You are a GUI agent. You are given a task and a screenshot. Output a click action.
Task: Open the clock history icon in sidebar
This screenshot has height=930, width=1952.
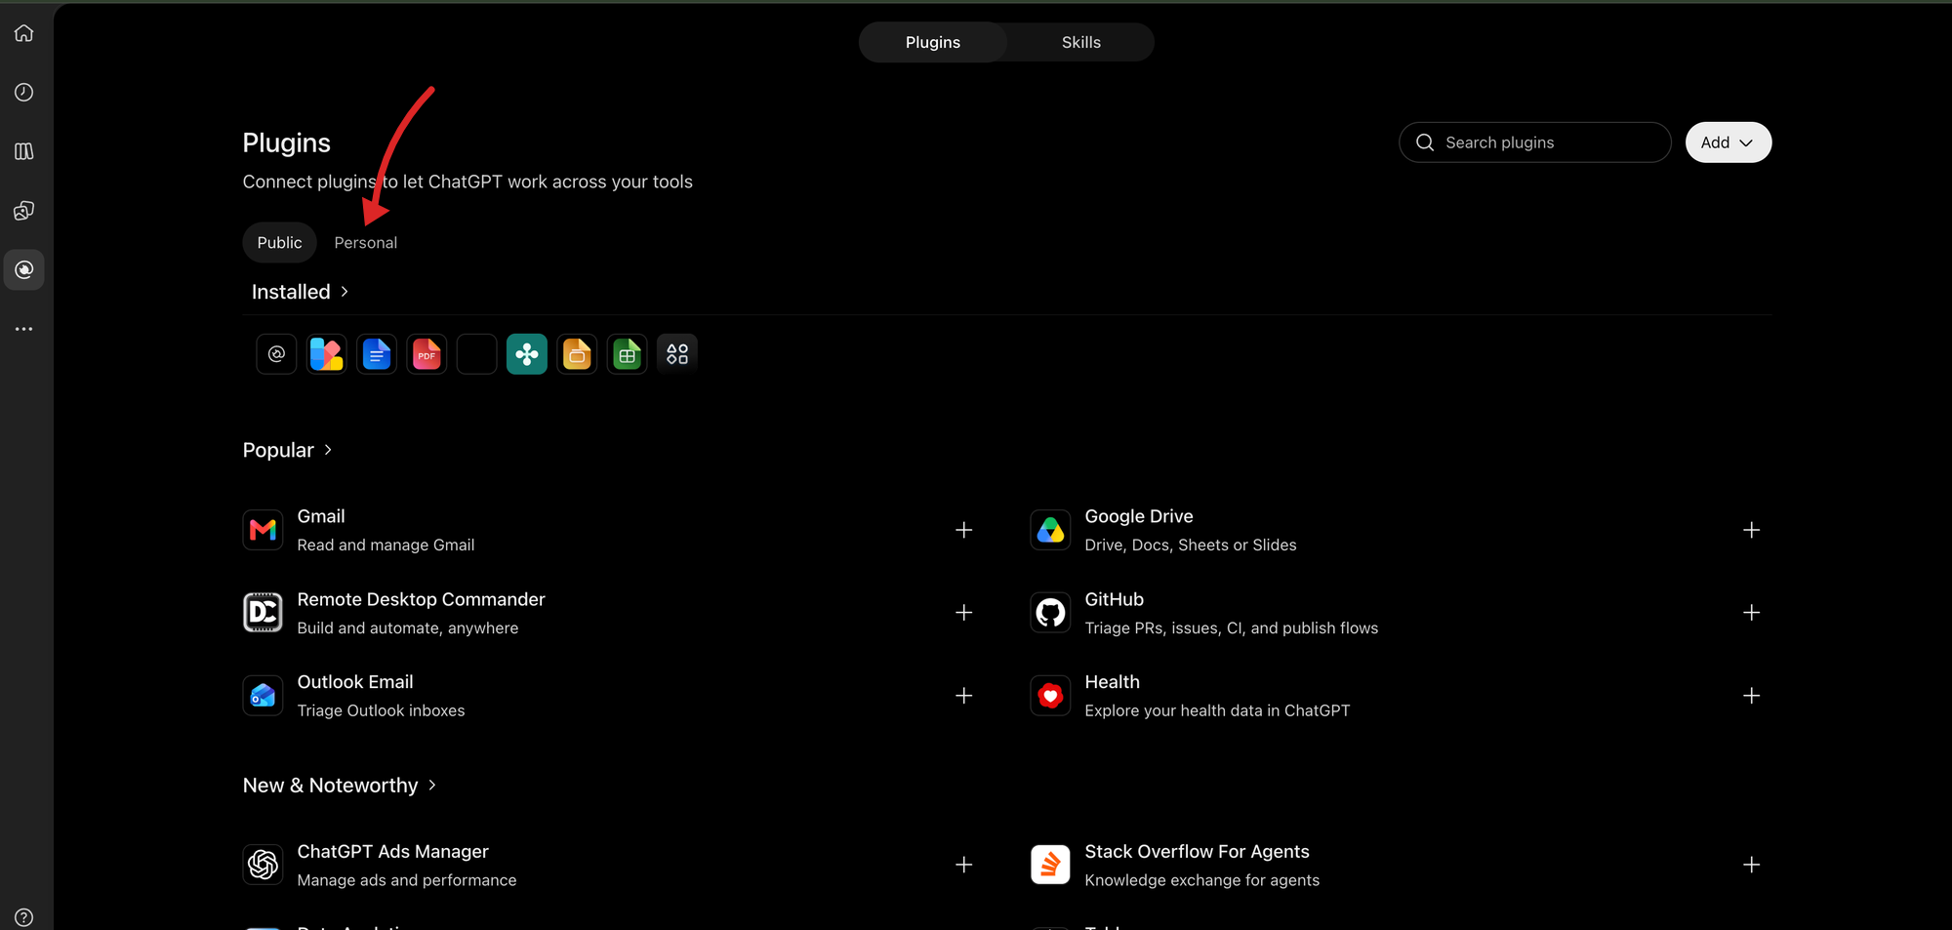(x=24, y=92)
